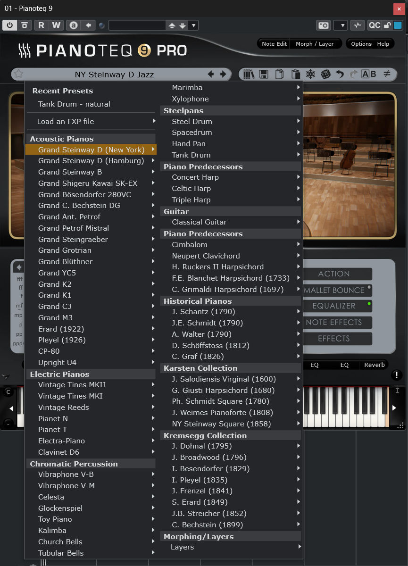Viewport: 408px width, 566px height.
Task: Expand Grand Steinway D (New York) submenu
Action: (91, 150)
